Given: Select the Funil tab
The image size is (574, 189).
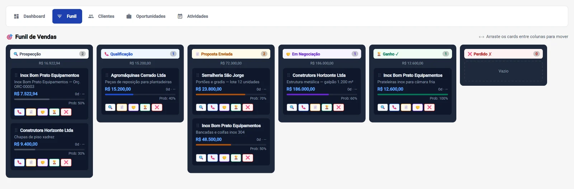Looking at the screenshot, I should [x=67, y=16].
